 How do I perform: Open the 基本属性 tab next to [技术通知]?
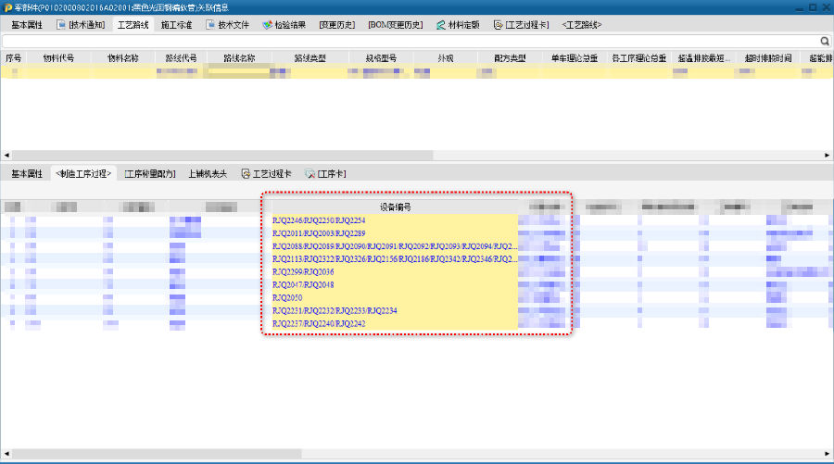point(27,25)
